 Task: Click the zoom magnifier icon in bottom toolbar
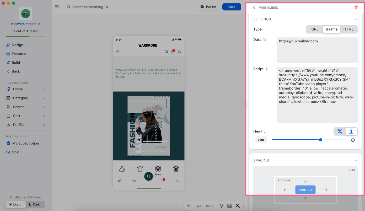238,206
